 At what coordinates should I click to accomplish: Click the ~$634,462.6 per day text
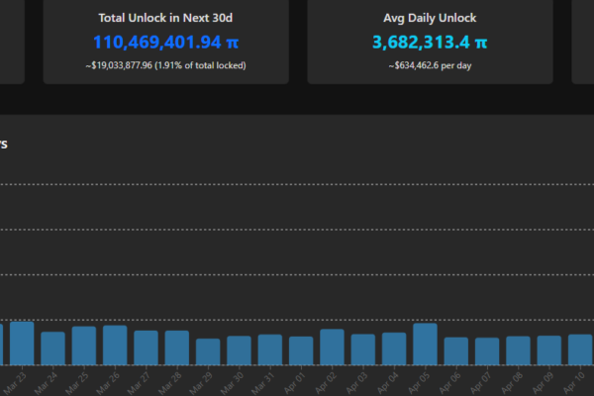pyautogui.click(x=430, y=65)
